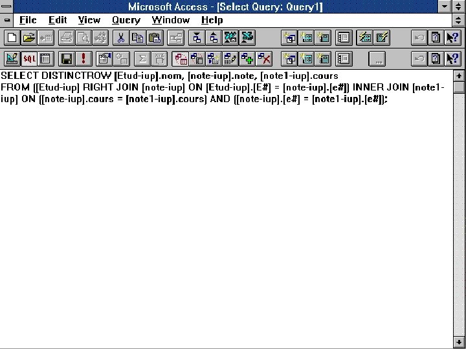Click the words 'SELECT DISTINCTROW' in the SQL
This screenshot has height=349, width=466.
pyautogui.click(x=56, y=76)
